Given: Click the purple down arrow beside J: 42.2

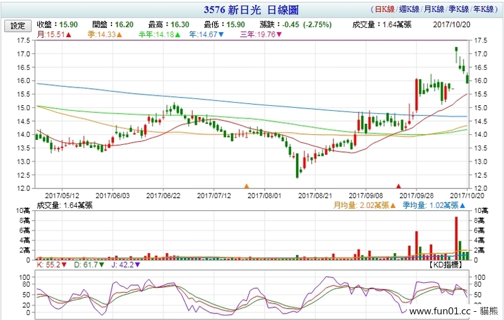Looking at the screenshot, I should click(137, 265).
